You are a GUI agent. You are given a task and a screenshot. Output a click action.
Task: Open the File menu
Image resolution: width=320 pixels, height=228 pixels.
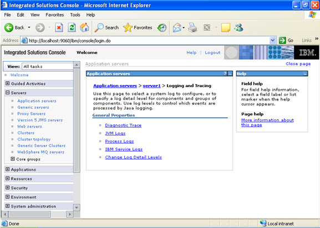pos(7,15)
